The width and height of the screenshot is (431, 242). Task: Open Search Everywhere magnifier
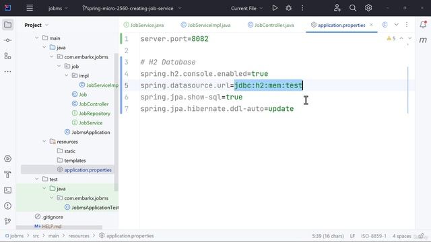tap(353, 8)
